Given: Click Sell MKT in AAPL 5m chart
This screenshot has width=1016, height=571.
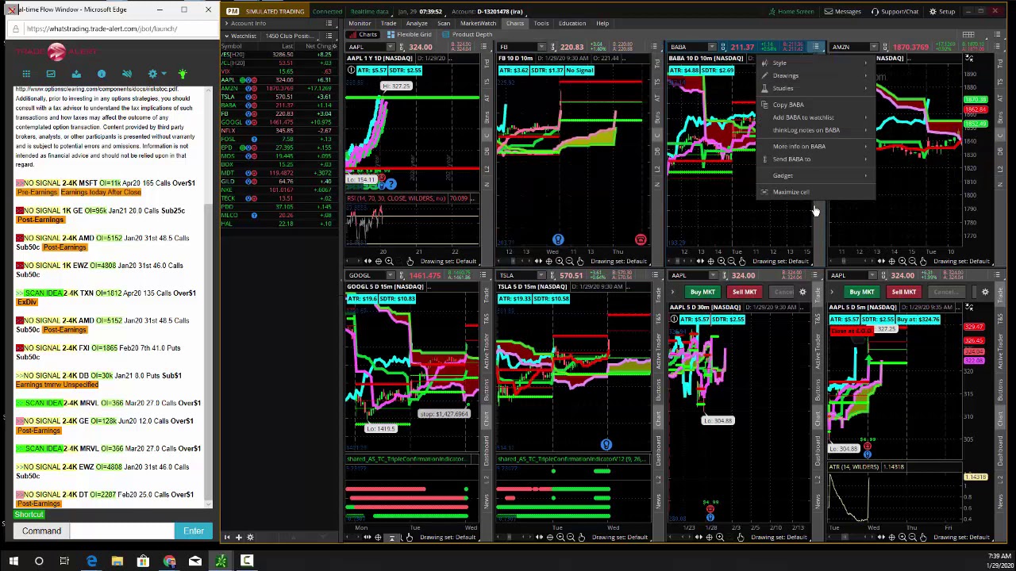Looking at the screenshot, I should point(904,292).
